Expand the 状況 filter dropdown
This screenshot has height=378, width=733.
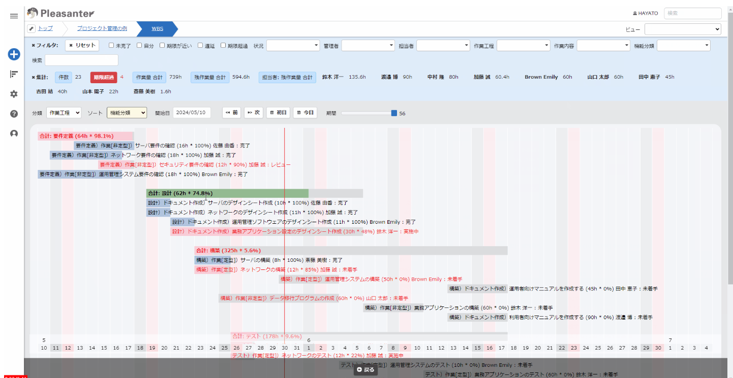tap(293, 46)
